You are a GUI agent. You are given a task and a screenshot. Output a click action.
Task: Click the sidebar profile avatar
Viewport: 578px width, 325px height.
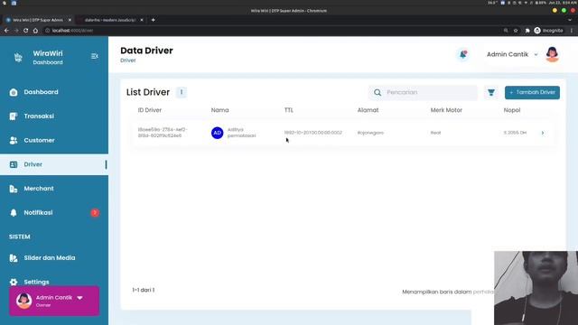[23, 301]
